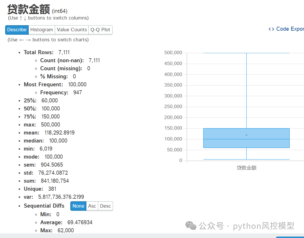Click the 250,000 y-axis label

(173, 106)
